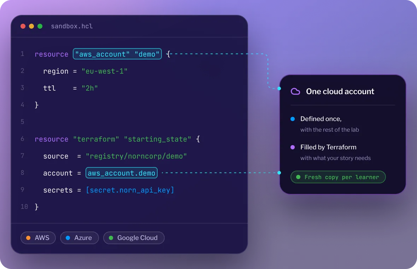Click the "terraform" resource type string
This screenshot has height=269, width=417.
click(96, 139)
